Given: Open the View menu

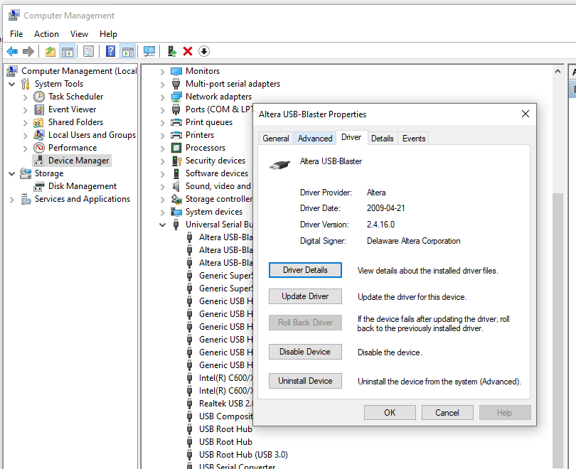Looking at the screenshot, I should [x=79, y=34].
